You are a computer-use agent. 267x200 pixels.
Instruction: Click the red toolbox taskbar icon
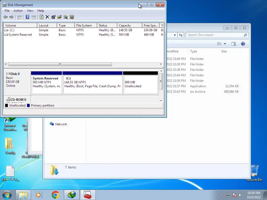(x=88, y=195)
